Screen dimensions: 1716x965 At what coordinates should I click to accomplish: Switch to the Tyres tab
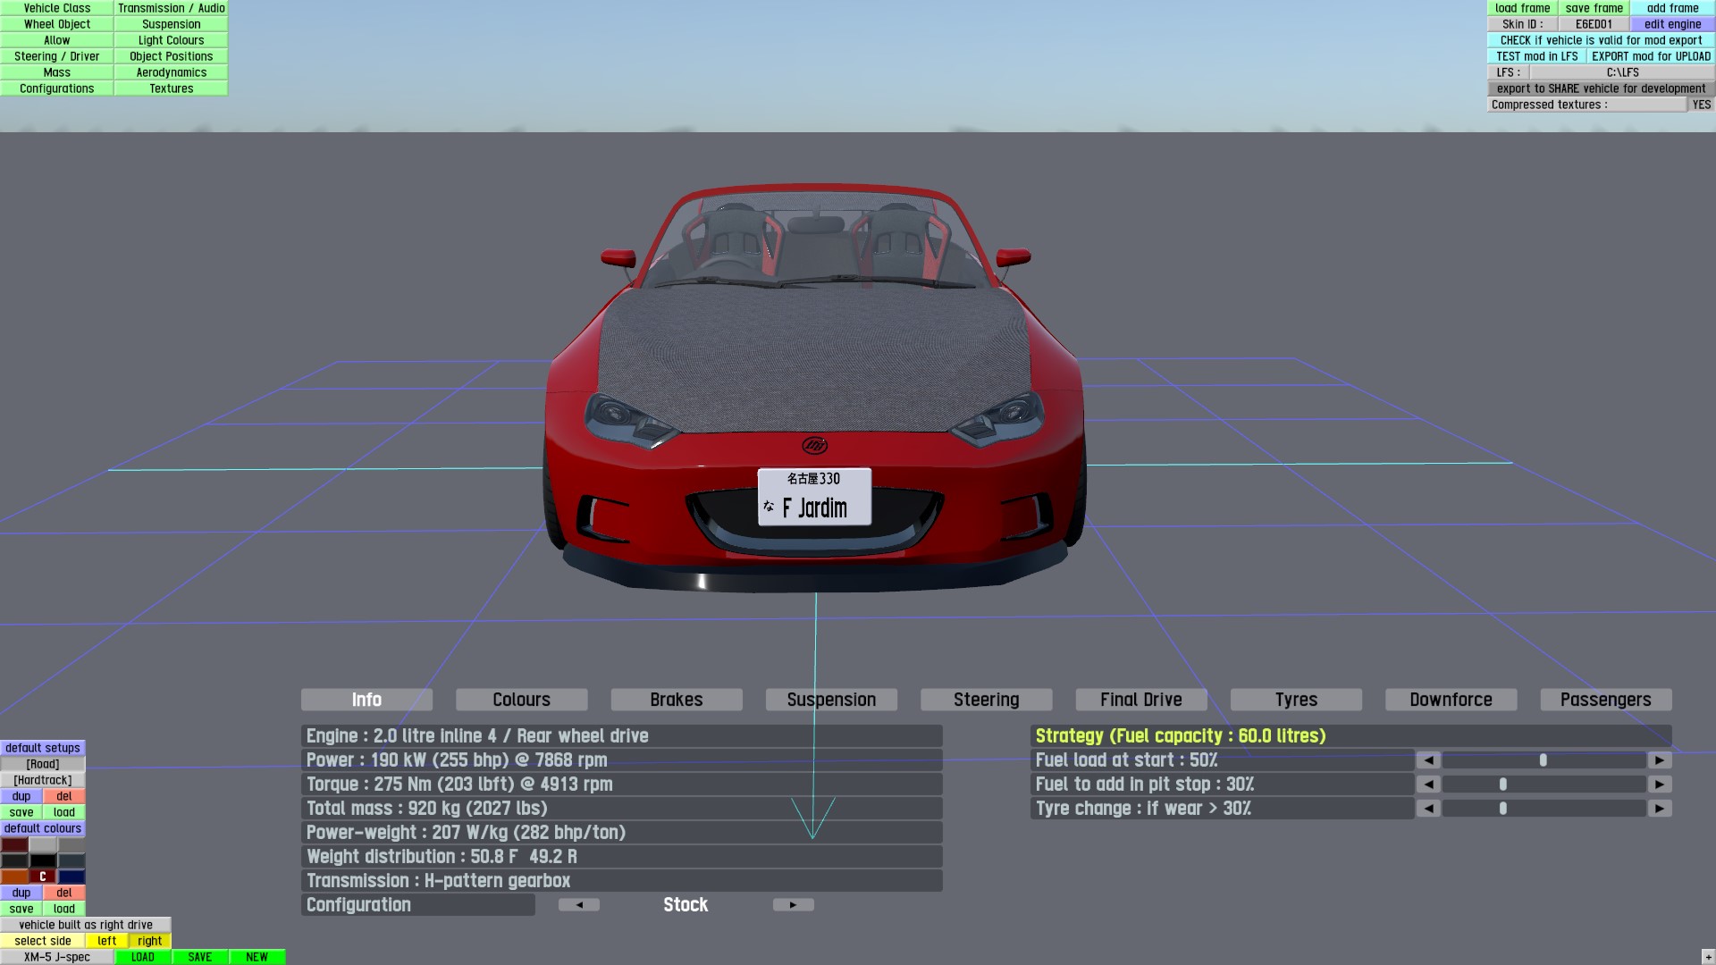1296,700
